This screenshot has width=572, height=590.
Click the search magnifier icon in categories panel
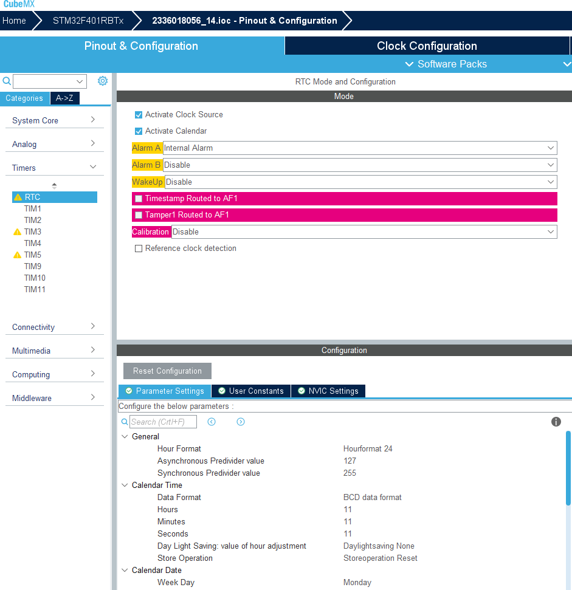coord(7,81)
